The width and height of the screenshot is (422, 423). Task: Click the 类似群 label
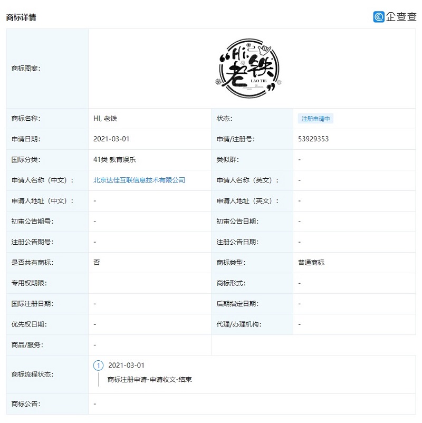tap(228, 160)
